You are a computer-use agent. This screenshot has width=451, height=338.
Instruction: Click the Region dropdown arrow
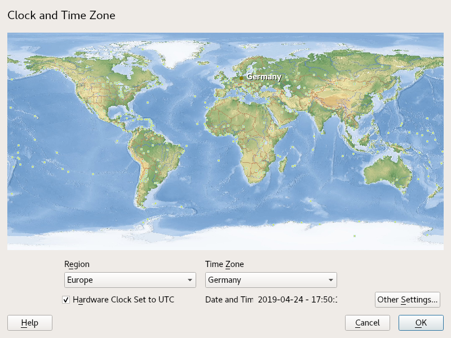tap(189, 280)
